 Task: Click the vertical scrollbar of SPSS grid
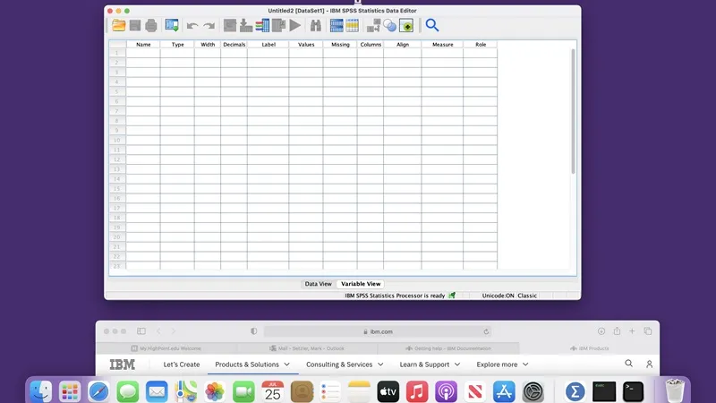pos(573,111)
